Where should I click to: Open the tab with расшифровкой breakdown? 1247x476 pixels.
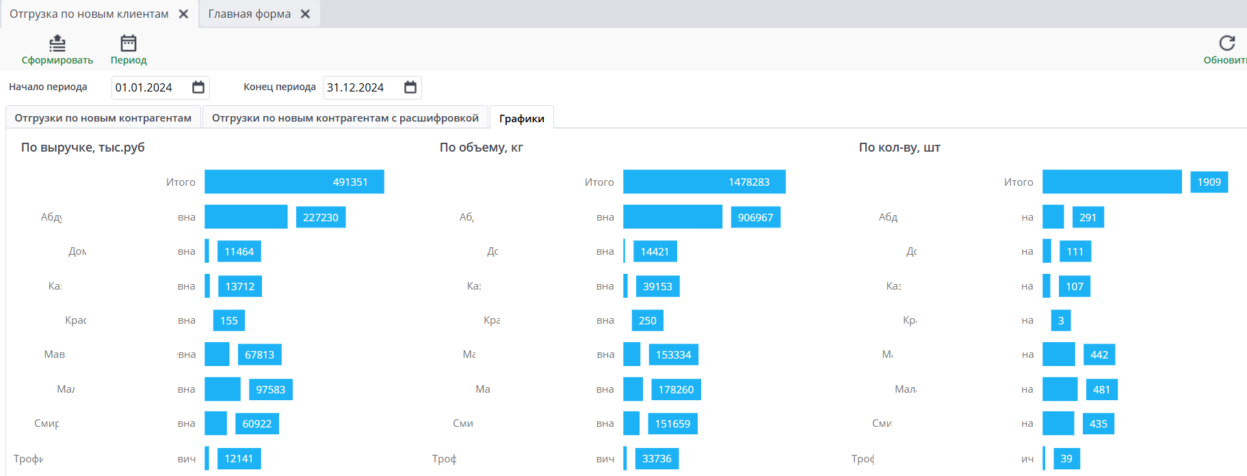pos(345,118)
